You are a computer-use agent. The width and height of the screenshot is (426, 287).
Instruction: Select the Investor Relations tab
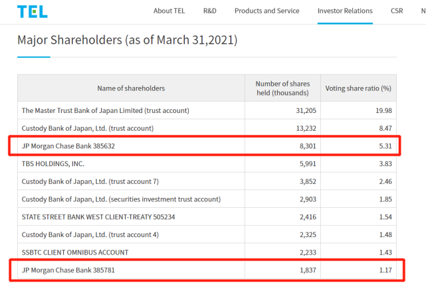coord(345,11)
